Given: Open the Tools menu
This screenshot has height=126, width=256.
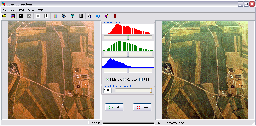Looking at the screenshot, I should point(13,10).
